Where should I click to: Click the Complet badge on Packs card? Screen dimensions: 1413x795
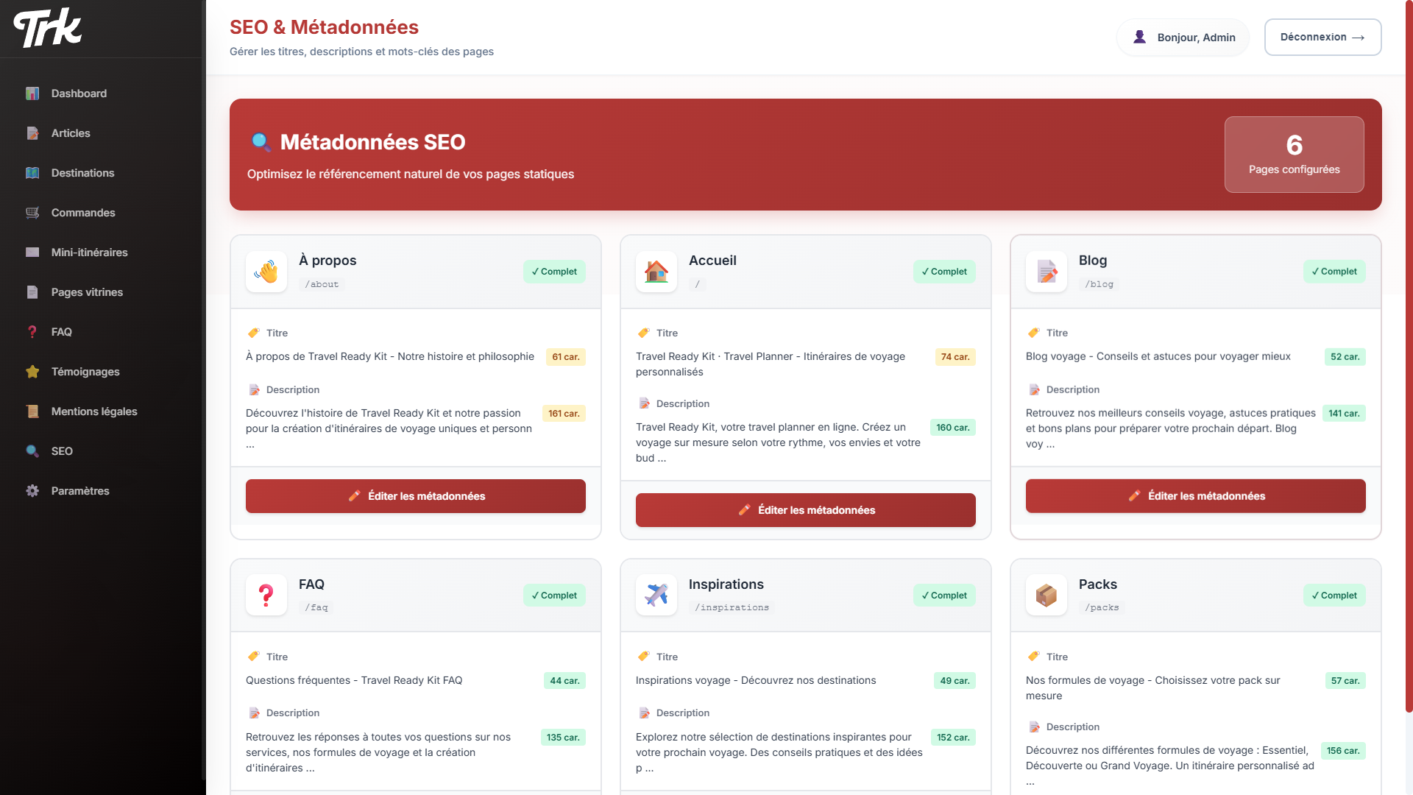coord(1334,595)
